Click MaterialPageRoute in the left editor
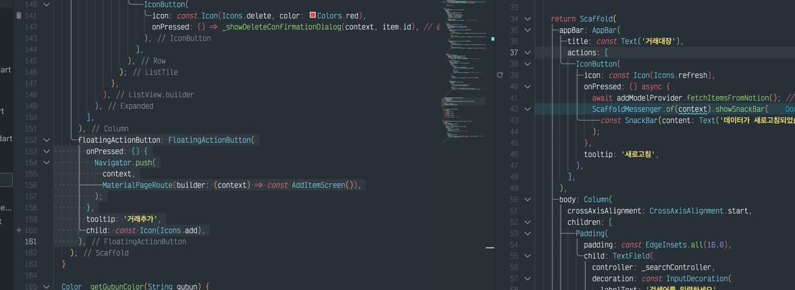 pos(137,185)
